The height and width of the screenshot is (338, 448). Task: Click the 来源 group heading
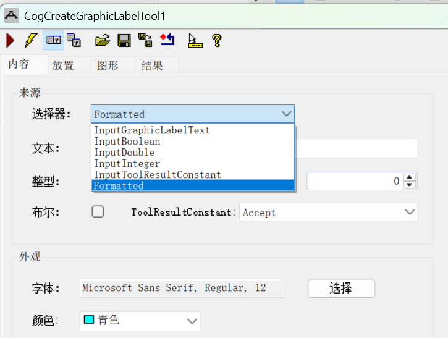click(30, 93)
